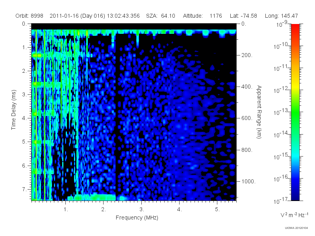Click the '6.' tick on the time delay axis
This screenshot has height=236, width=315.
click(x=24, y=166)
